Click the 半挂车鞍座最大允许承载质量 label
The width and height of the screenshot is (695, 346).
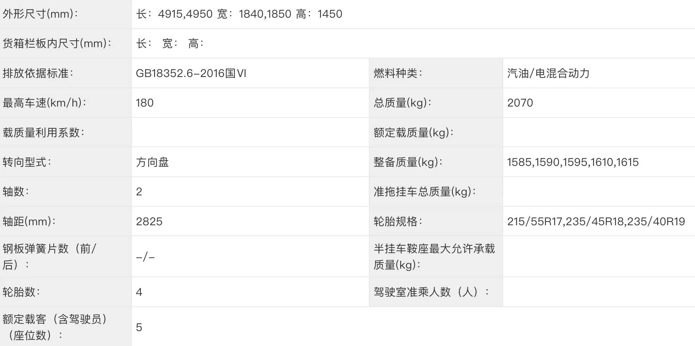tap(434, 256)
